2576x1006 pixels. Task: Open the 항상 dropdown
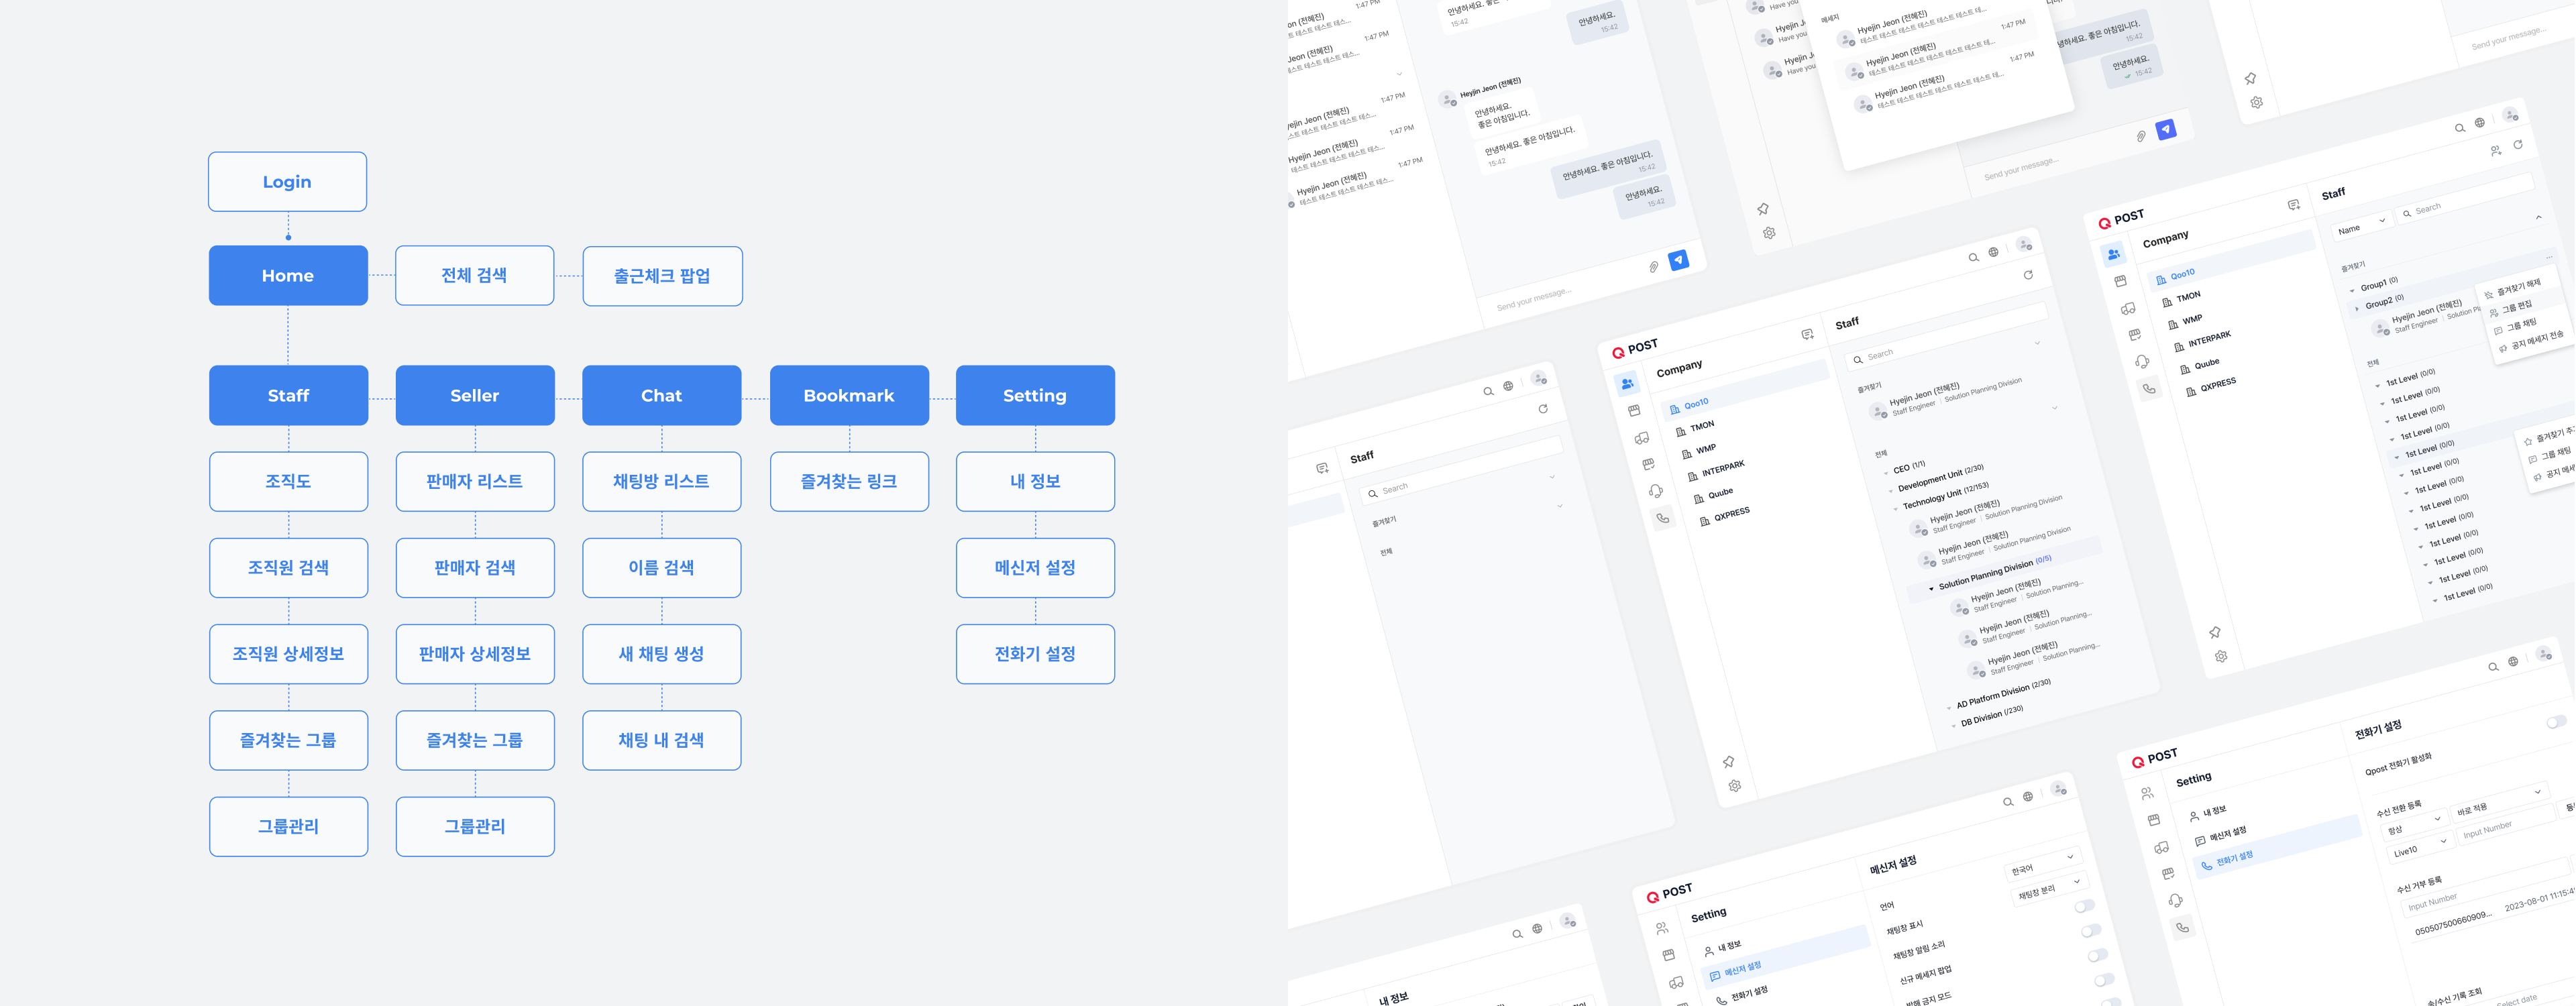pyautogui.click(x=2414, y=825)
